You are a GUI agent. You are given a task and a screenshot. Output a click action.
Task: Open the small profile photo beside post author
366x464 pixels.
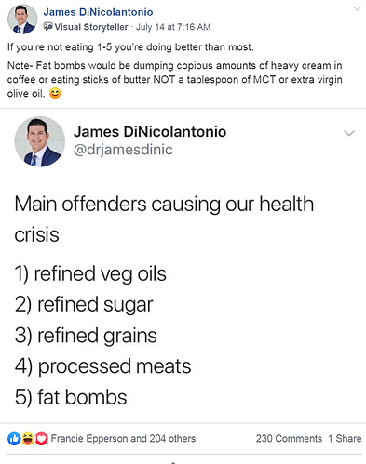[21, 20]
